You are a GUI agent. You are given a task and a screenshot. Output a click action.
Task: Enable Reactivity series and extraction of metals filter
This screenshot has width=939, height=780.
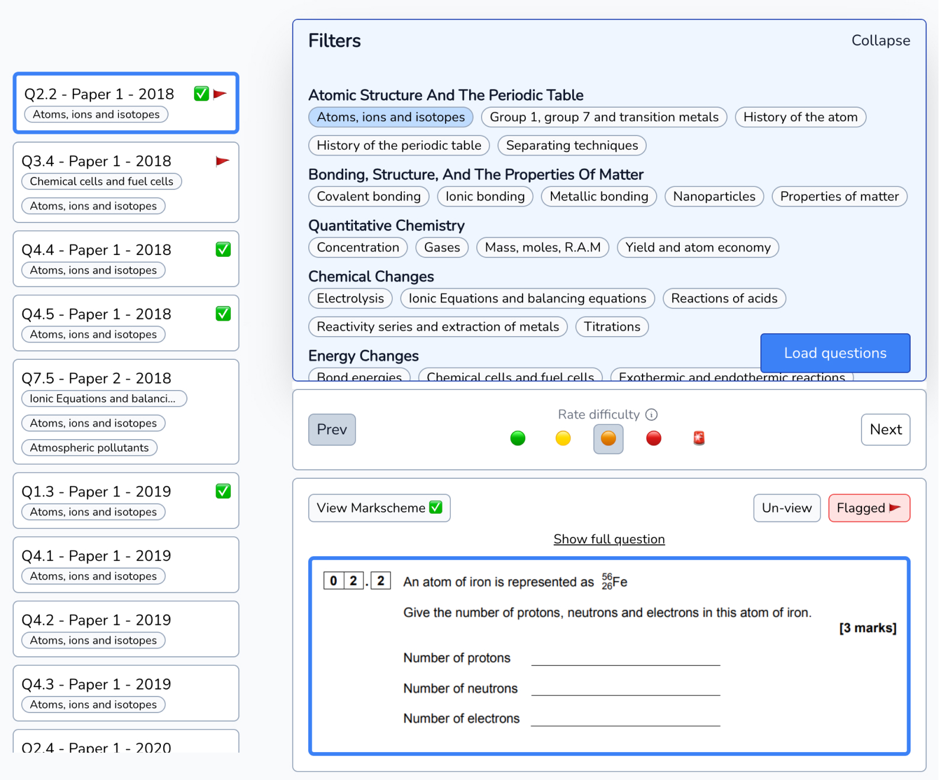click(438, 327)
